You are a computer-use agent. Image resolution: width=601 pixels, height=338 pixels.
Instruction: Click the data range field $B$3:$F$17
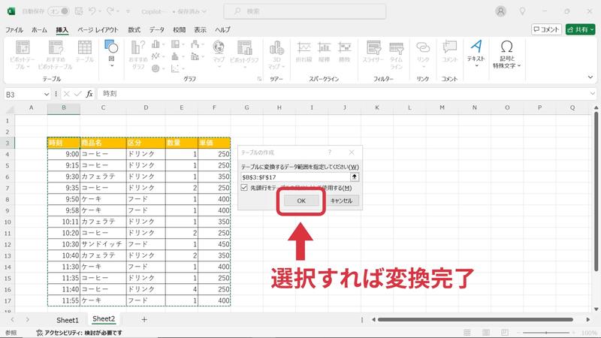(295, 177)
